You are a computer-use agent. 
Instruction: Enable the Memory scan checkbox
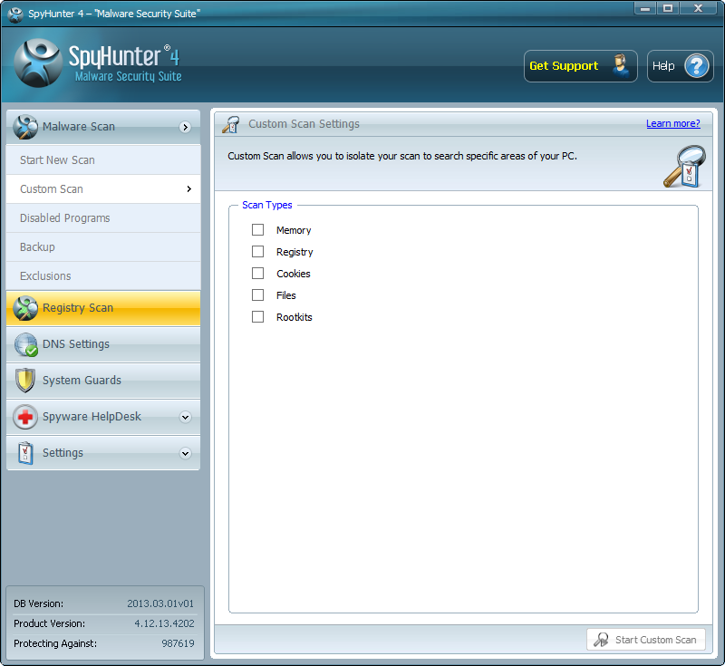(258, 230)
